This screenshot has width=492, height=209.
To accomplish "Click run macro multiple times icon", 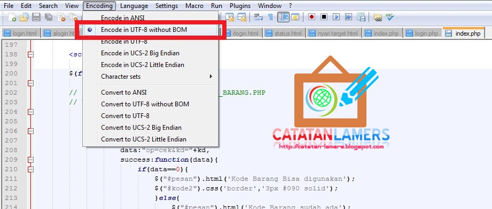I will 349,17.
